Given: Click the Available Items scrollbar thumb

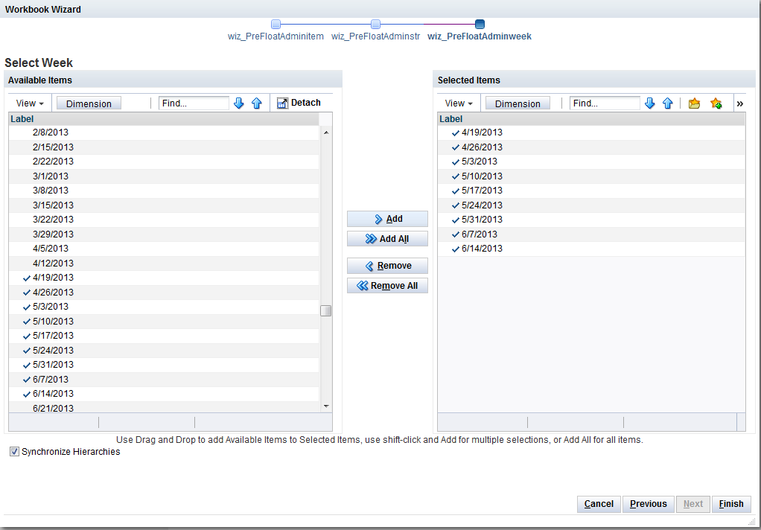Looking at the screenshot, I should click(326, 310).
